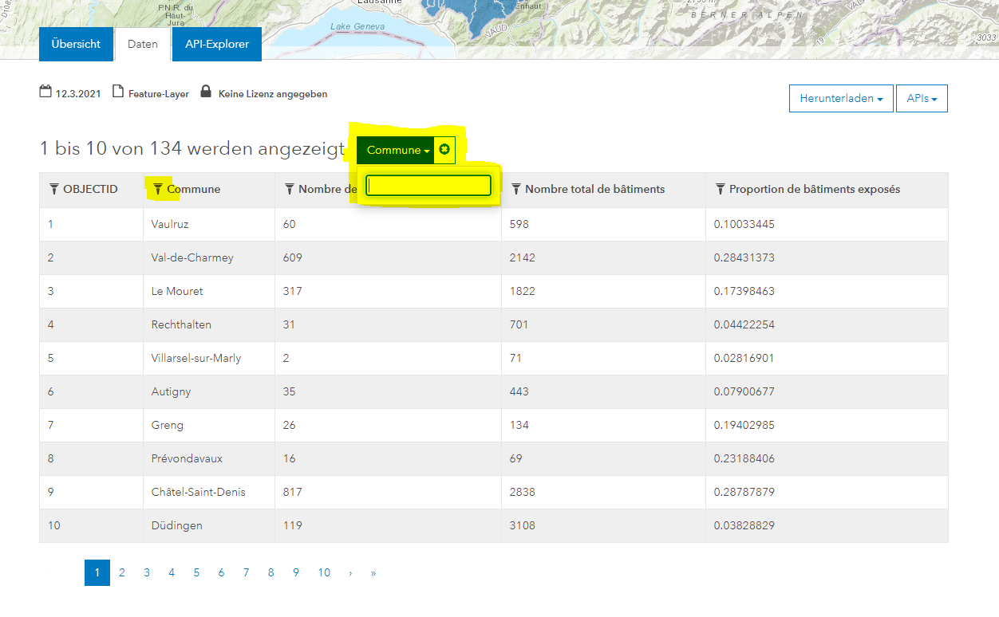Open the APIs dropdown
The height and width of the screenshot is (617, 999).
pyautogui.click(x=922, y=99)
